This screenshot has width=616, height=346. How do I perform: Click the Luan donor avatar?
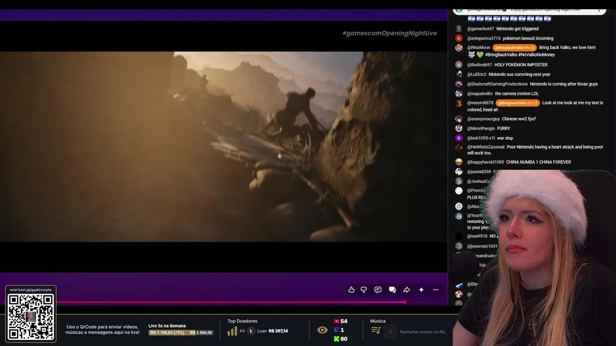point(251,331)
